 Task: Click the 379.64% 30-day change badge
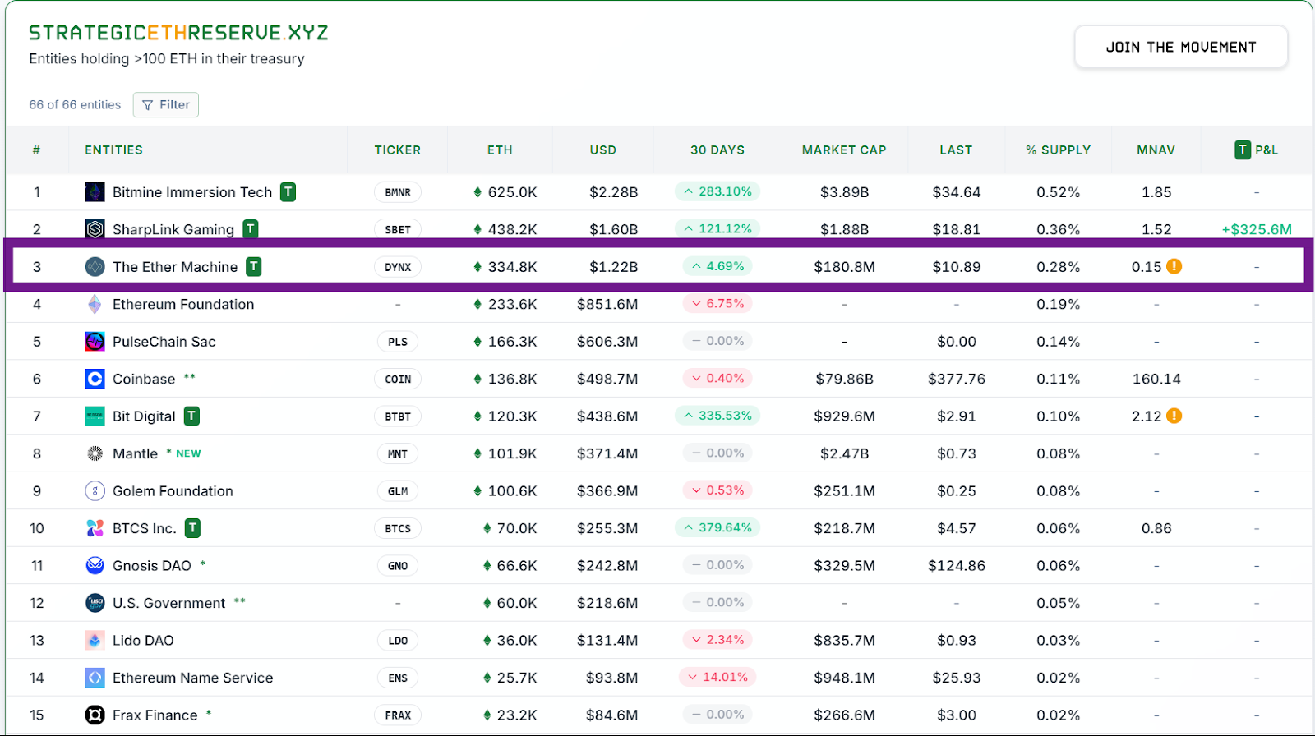pos(717,527)
